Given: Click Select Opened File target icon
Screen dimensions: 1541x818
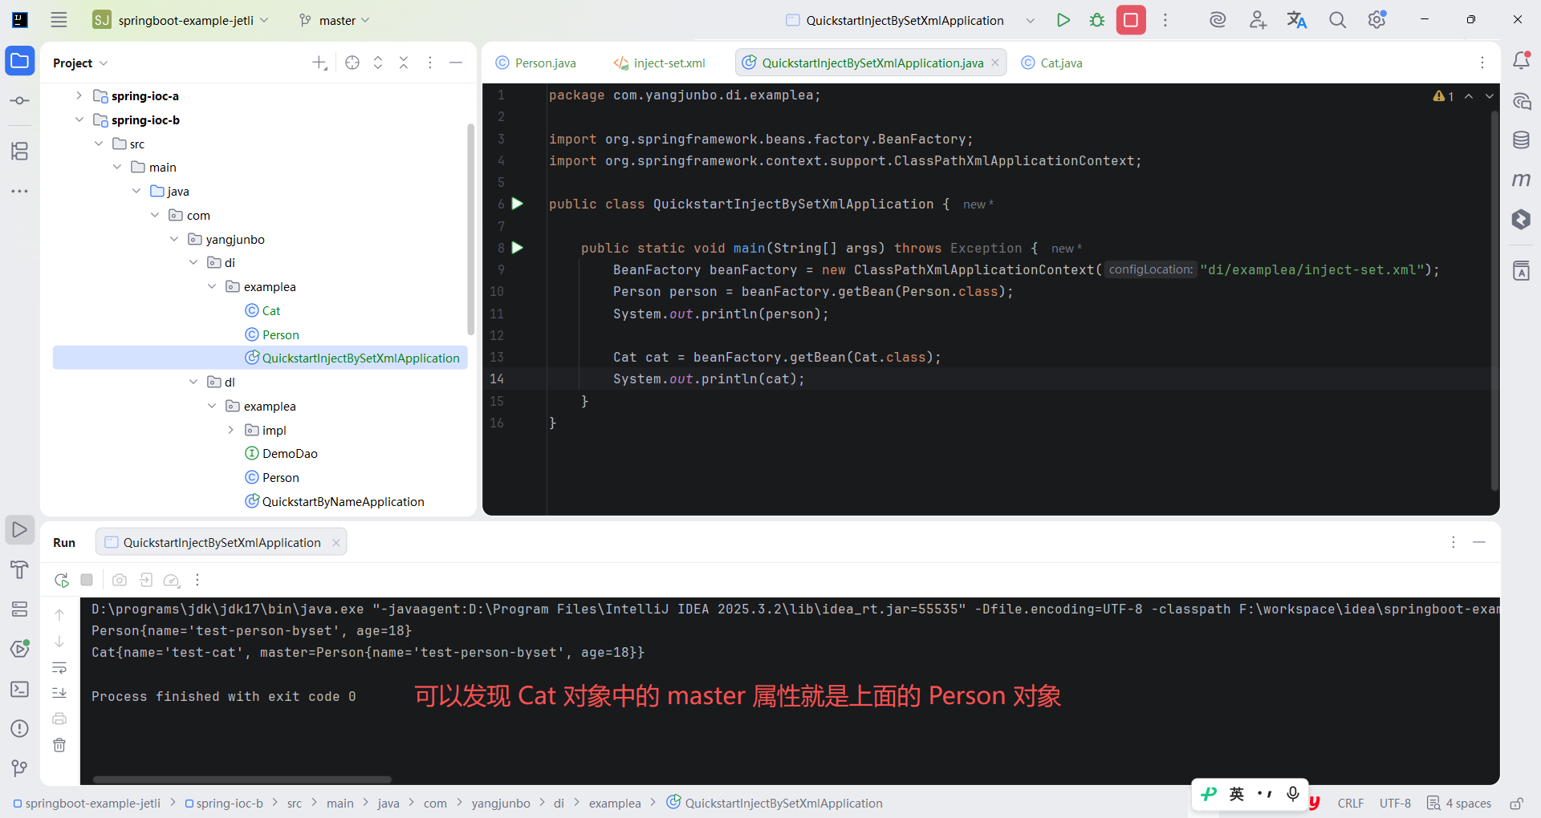Looking at the screenshot, I should 352,63.
